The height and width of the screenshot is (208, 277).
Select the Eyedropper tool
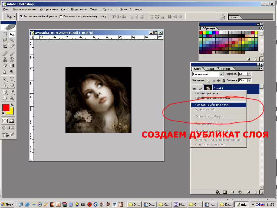pos(12,92)
